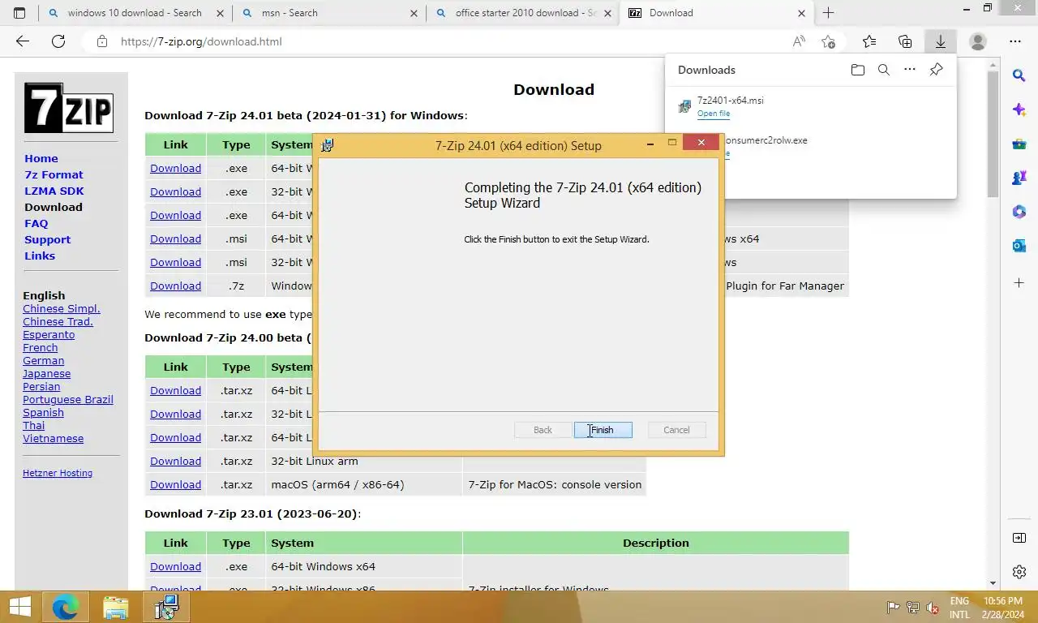Select the 7-Zip Download tab

(x=716, y=13)
